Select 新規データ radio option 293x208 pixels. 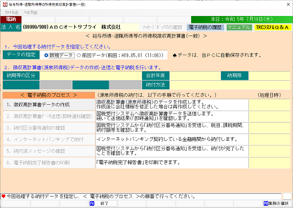point(60,56)
